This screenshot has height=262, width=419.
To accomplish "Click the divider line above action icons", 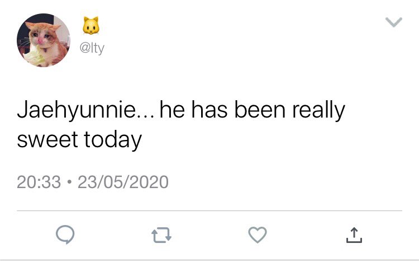I will (x=209, y=211).
